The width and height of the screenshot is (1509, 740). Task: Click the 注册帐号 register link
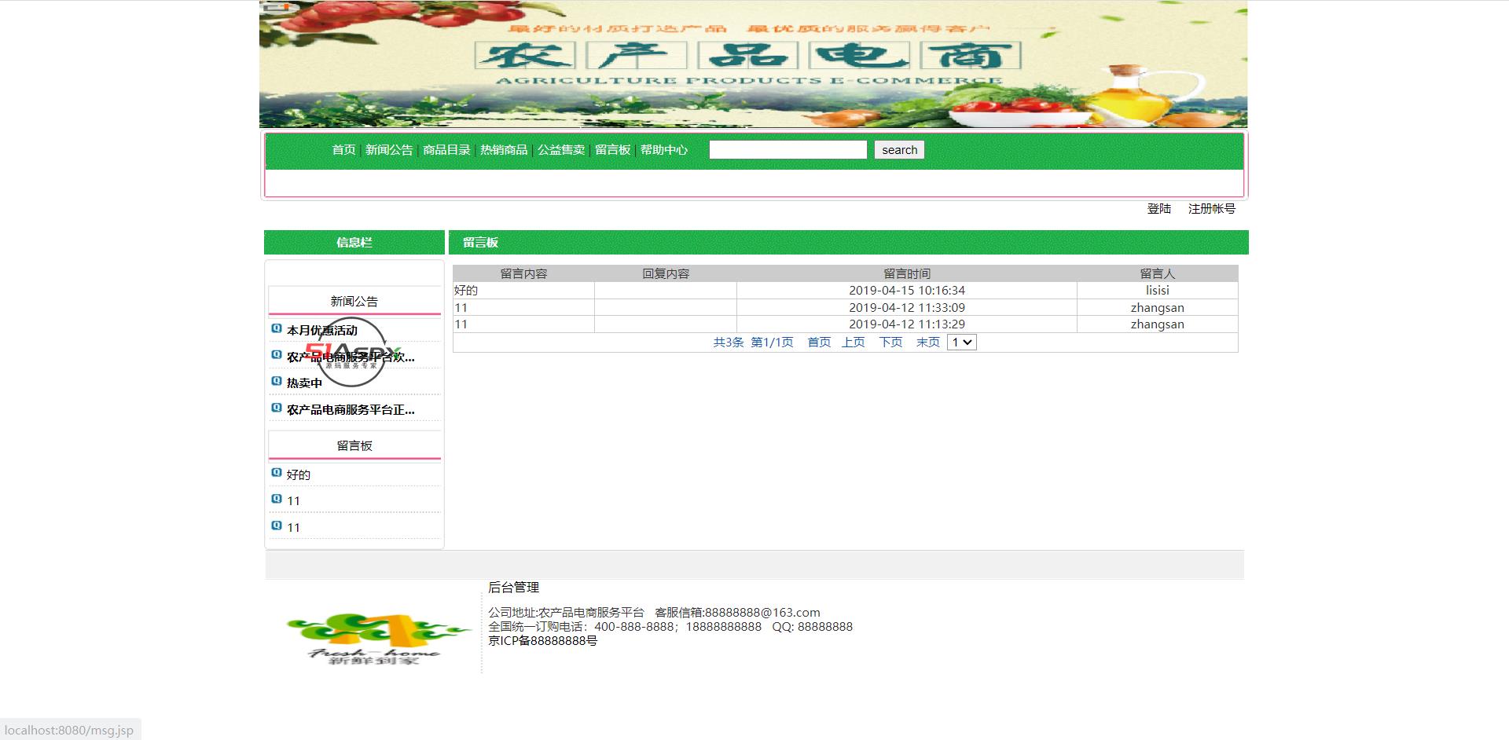[1211, 209]
